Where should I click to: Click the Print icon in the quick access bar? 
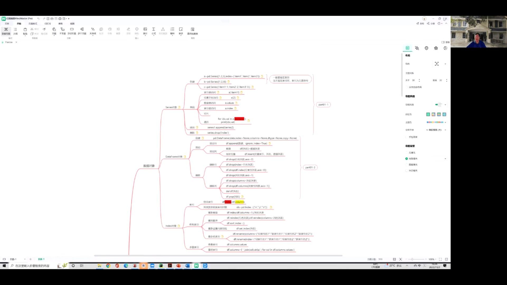click(x=60, y=19)
